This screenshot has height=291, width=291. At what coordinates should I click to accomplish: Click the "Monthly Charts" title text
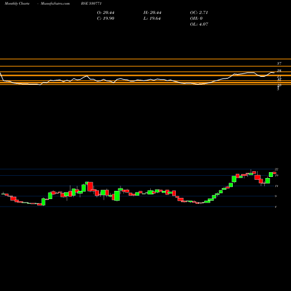(x=17, y=3)
